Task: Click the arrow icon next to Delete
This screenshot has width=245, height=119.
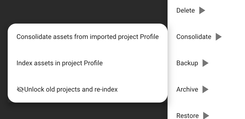Action: [x=202, y=10]
